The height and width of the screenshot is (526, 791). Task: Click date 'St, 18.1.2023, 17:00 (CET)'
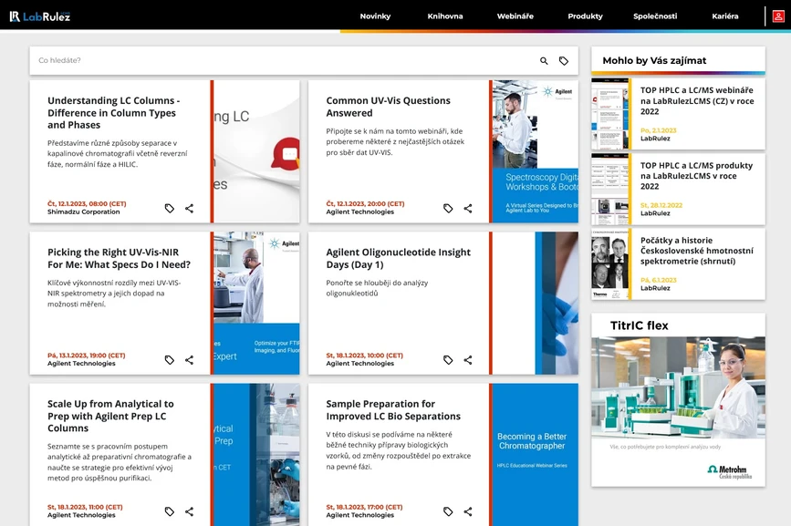(x=364, y=507)
